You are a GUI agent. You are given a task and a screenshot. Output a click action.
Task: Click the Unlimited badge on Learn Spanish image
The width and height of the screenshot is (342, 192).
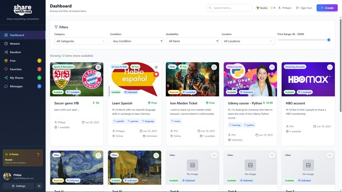coord(131,92)
